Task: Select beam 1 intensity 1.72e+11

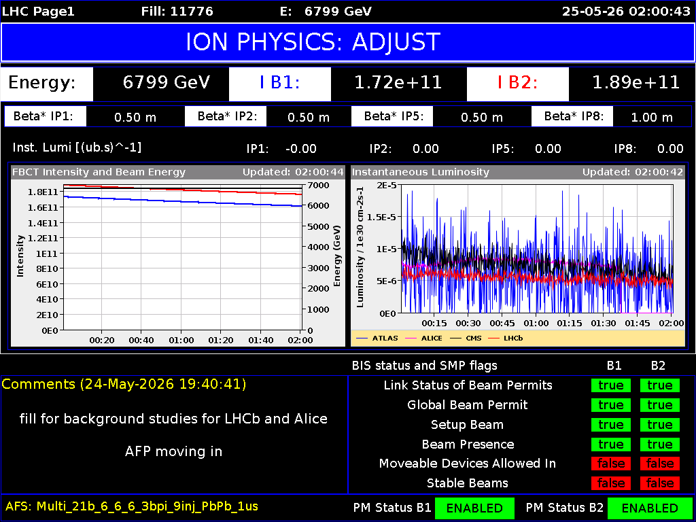Action: [x=398, y=83]
